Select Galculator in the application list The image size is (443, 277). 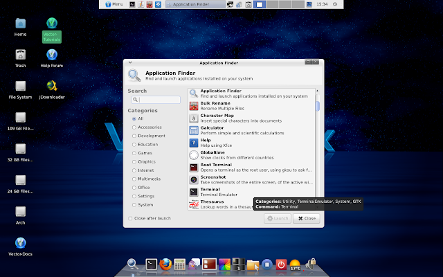point(251,131)
